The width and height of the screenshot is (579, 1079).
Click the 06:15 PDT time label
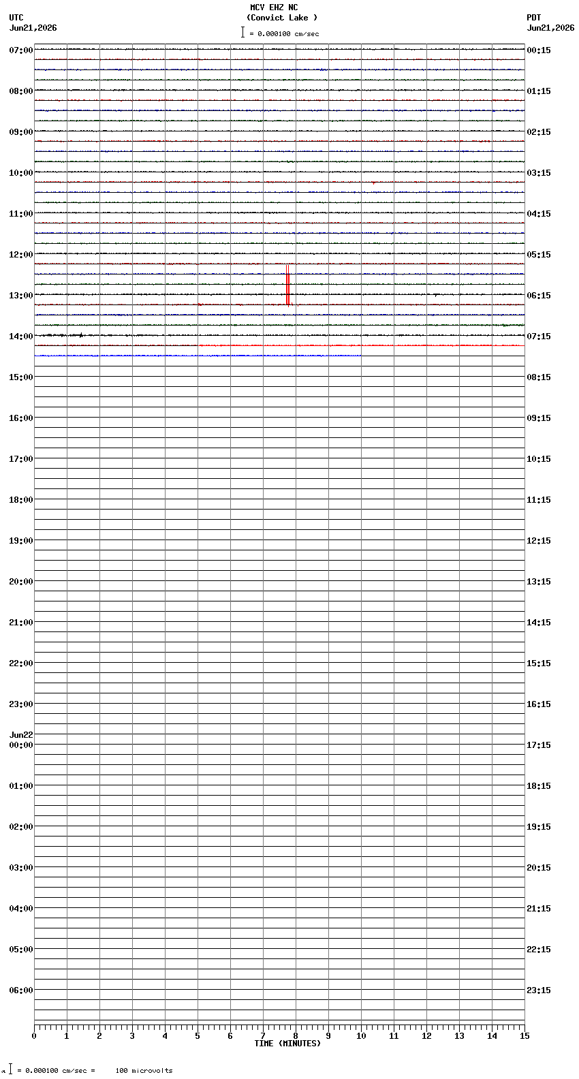tap(539, 296)
